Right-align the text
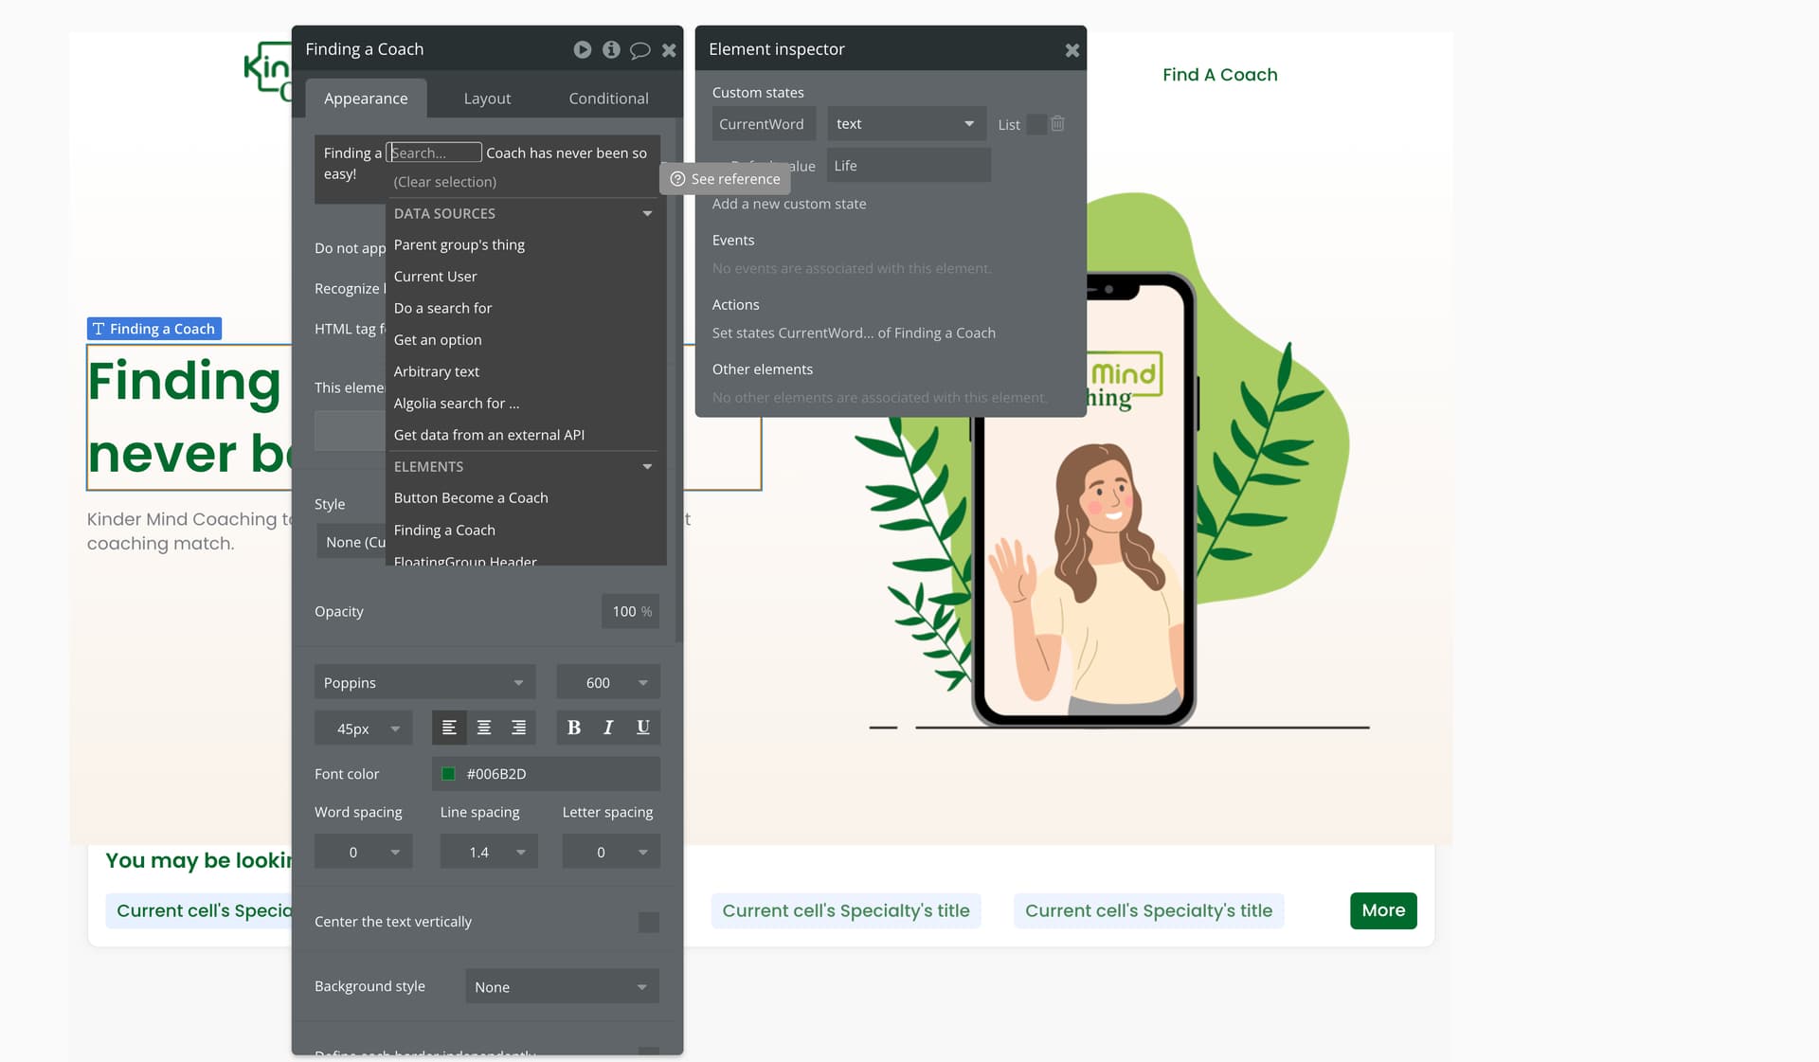The image size is (1819, 1062). pyautogui.click(x=518, y=728)
